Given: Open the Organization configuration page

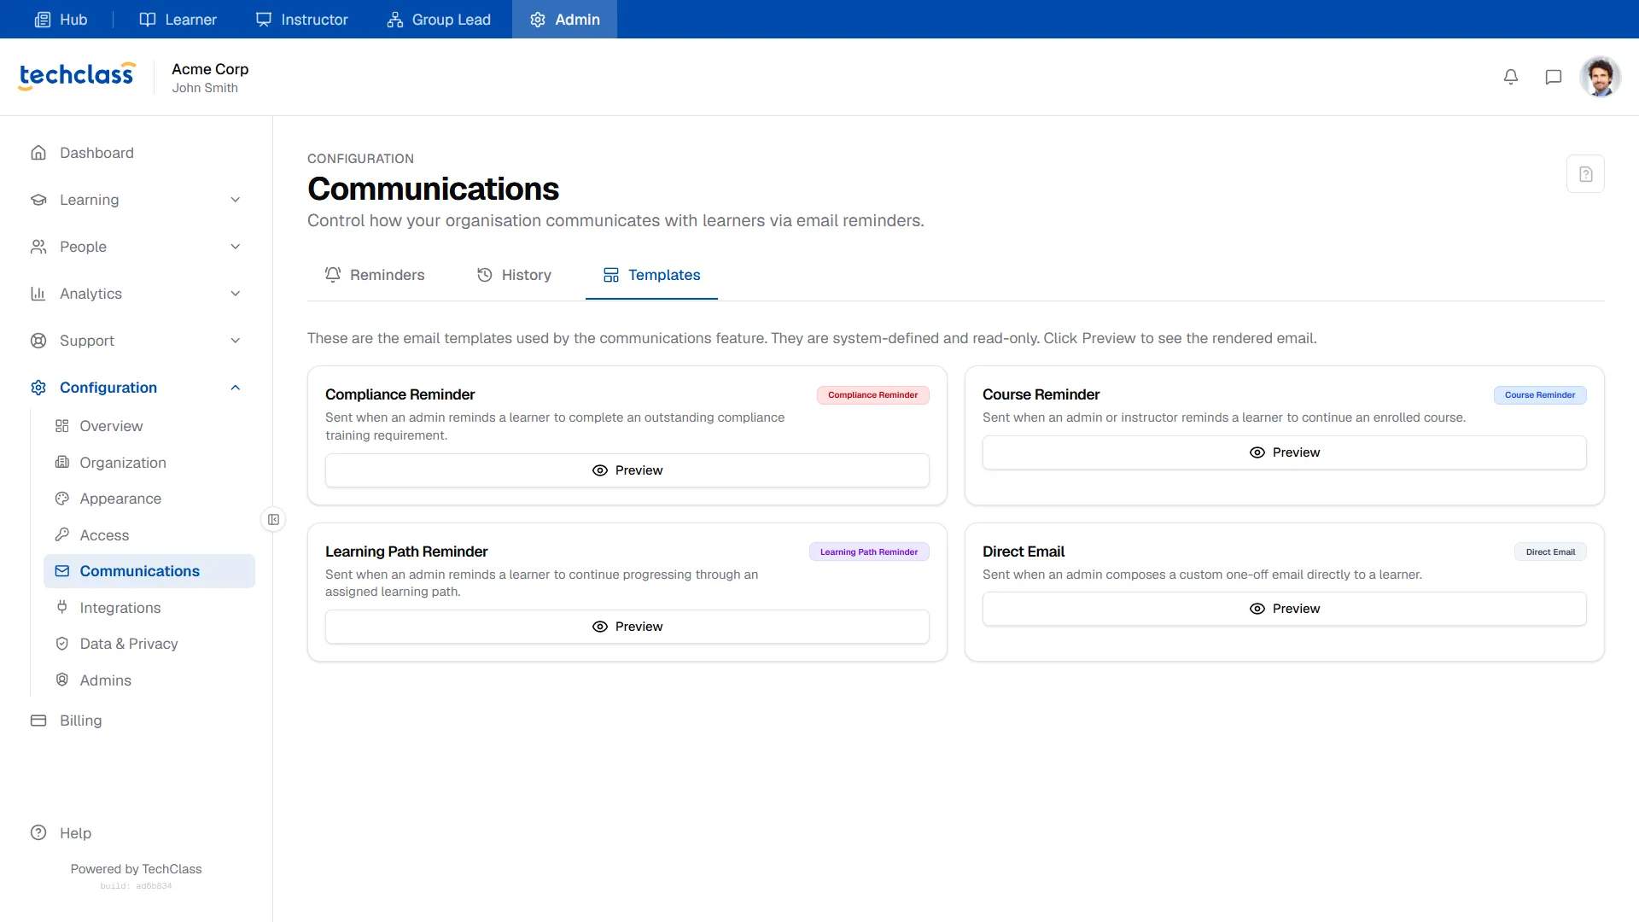Looking at the screenshot, I should coord(149,463).
